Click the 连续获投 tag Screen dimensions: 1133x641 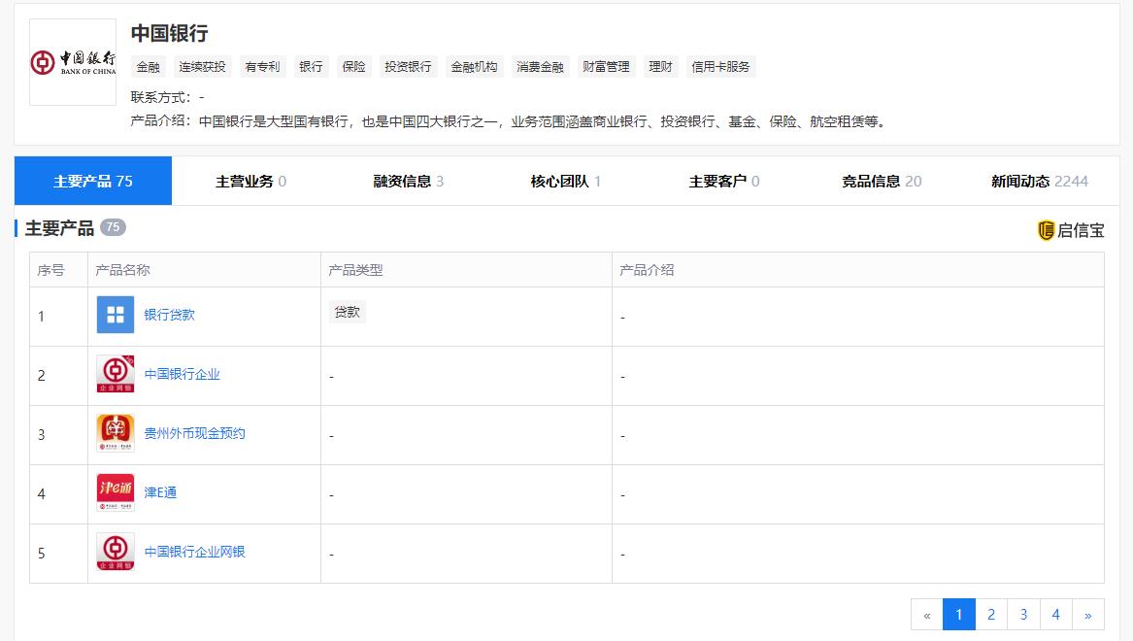[202, 66]
